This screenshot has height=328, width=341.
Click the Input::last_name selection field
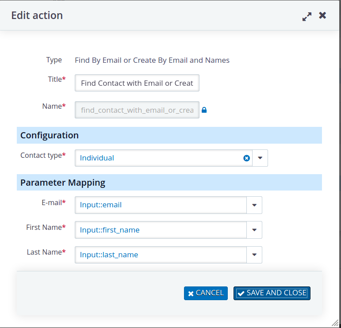[x=161, y=255]
